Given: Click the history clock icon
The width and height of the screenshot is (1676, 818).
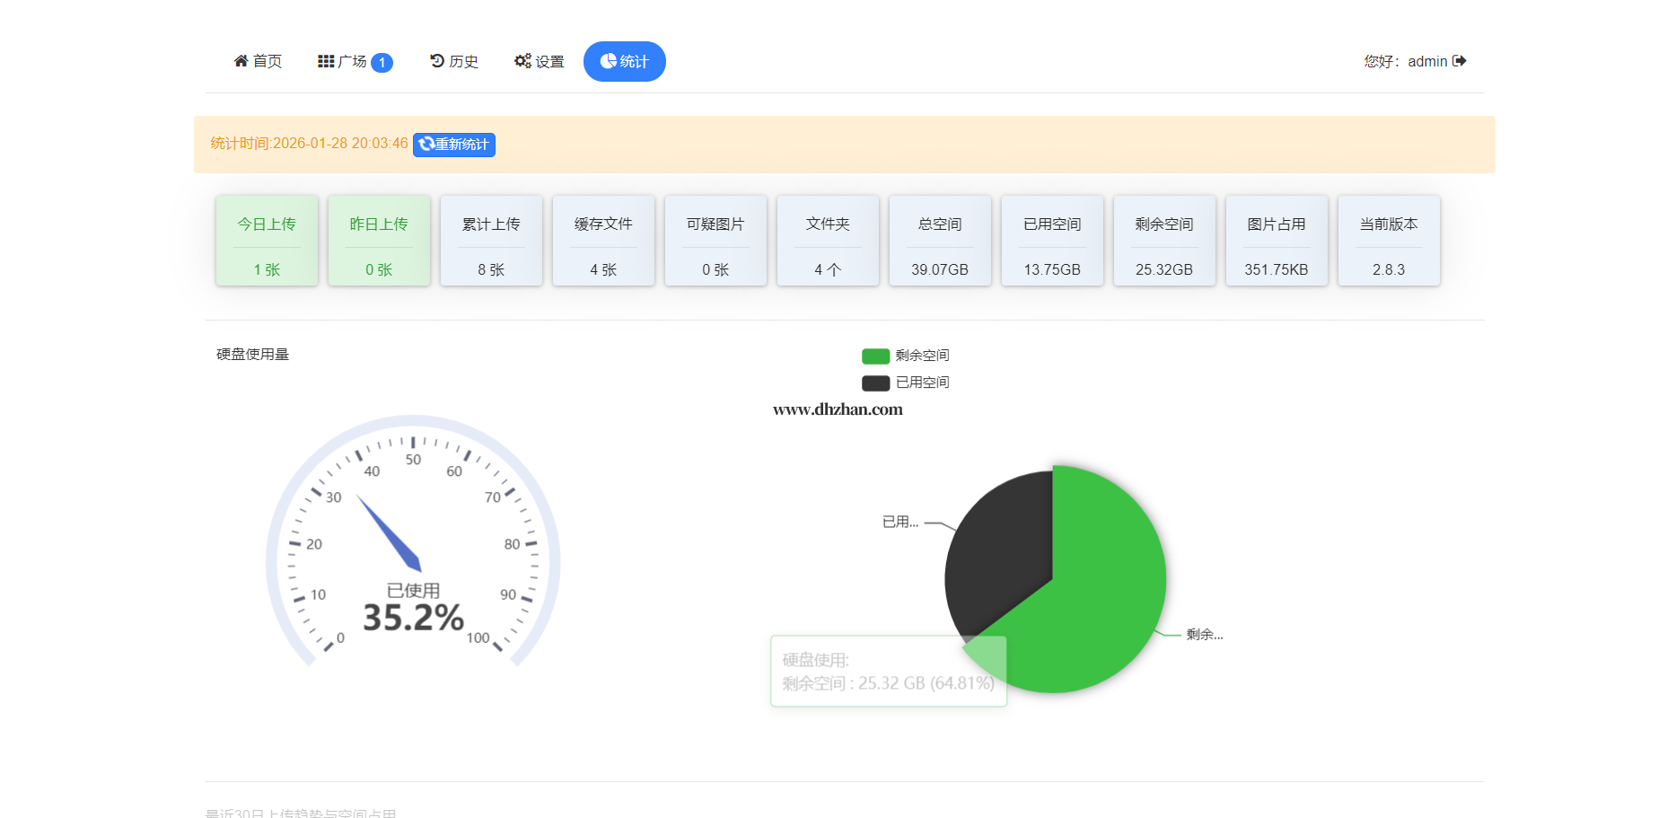Looking at the screenshot, I should click(x=437, y=61).
